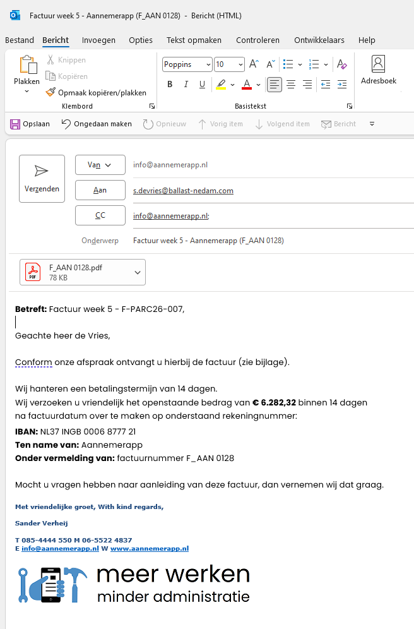
Task: Open the Bestand menu
Action: 20,40
